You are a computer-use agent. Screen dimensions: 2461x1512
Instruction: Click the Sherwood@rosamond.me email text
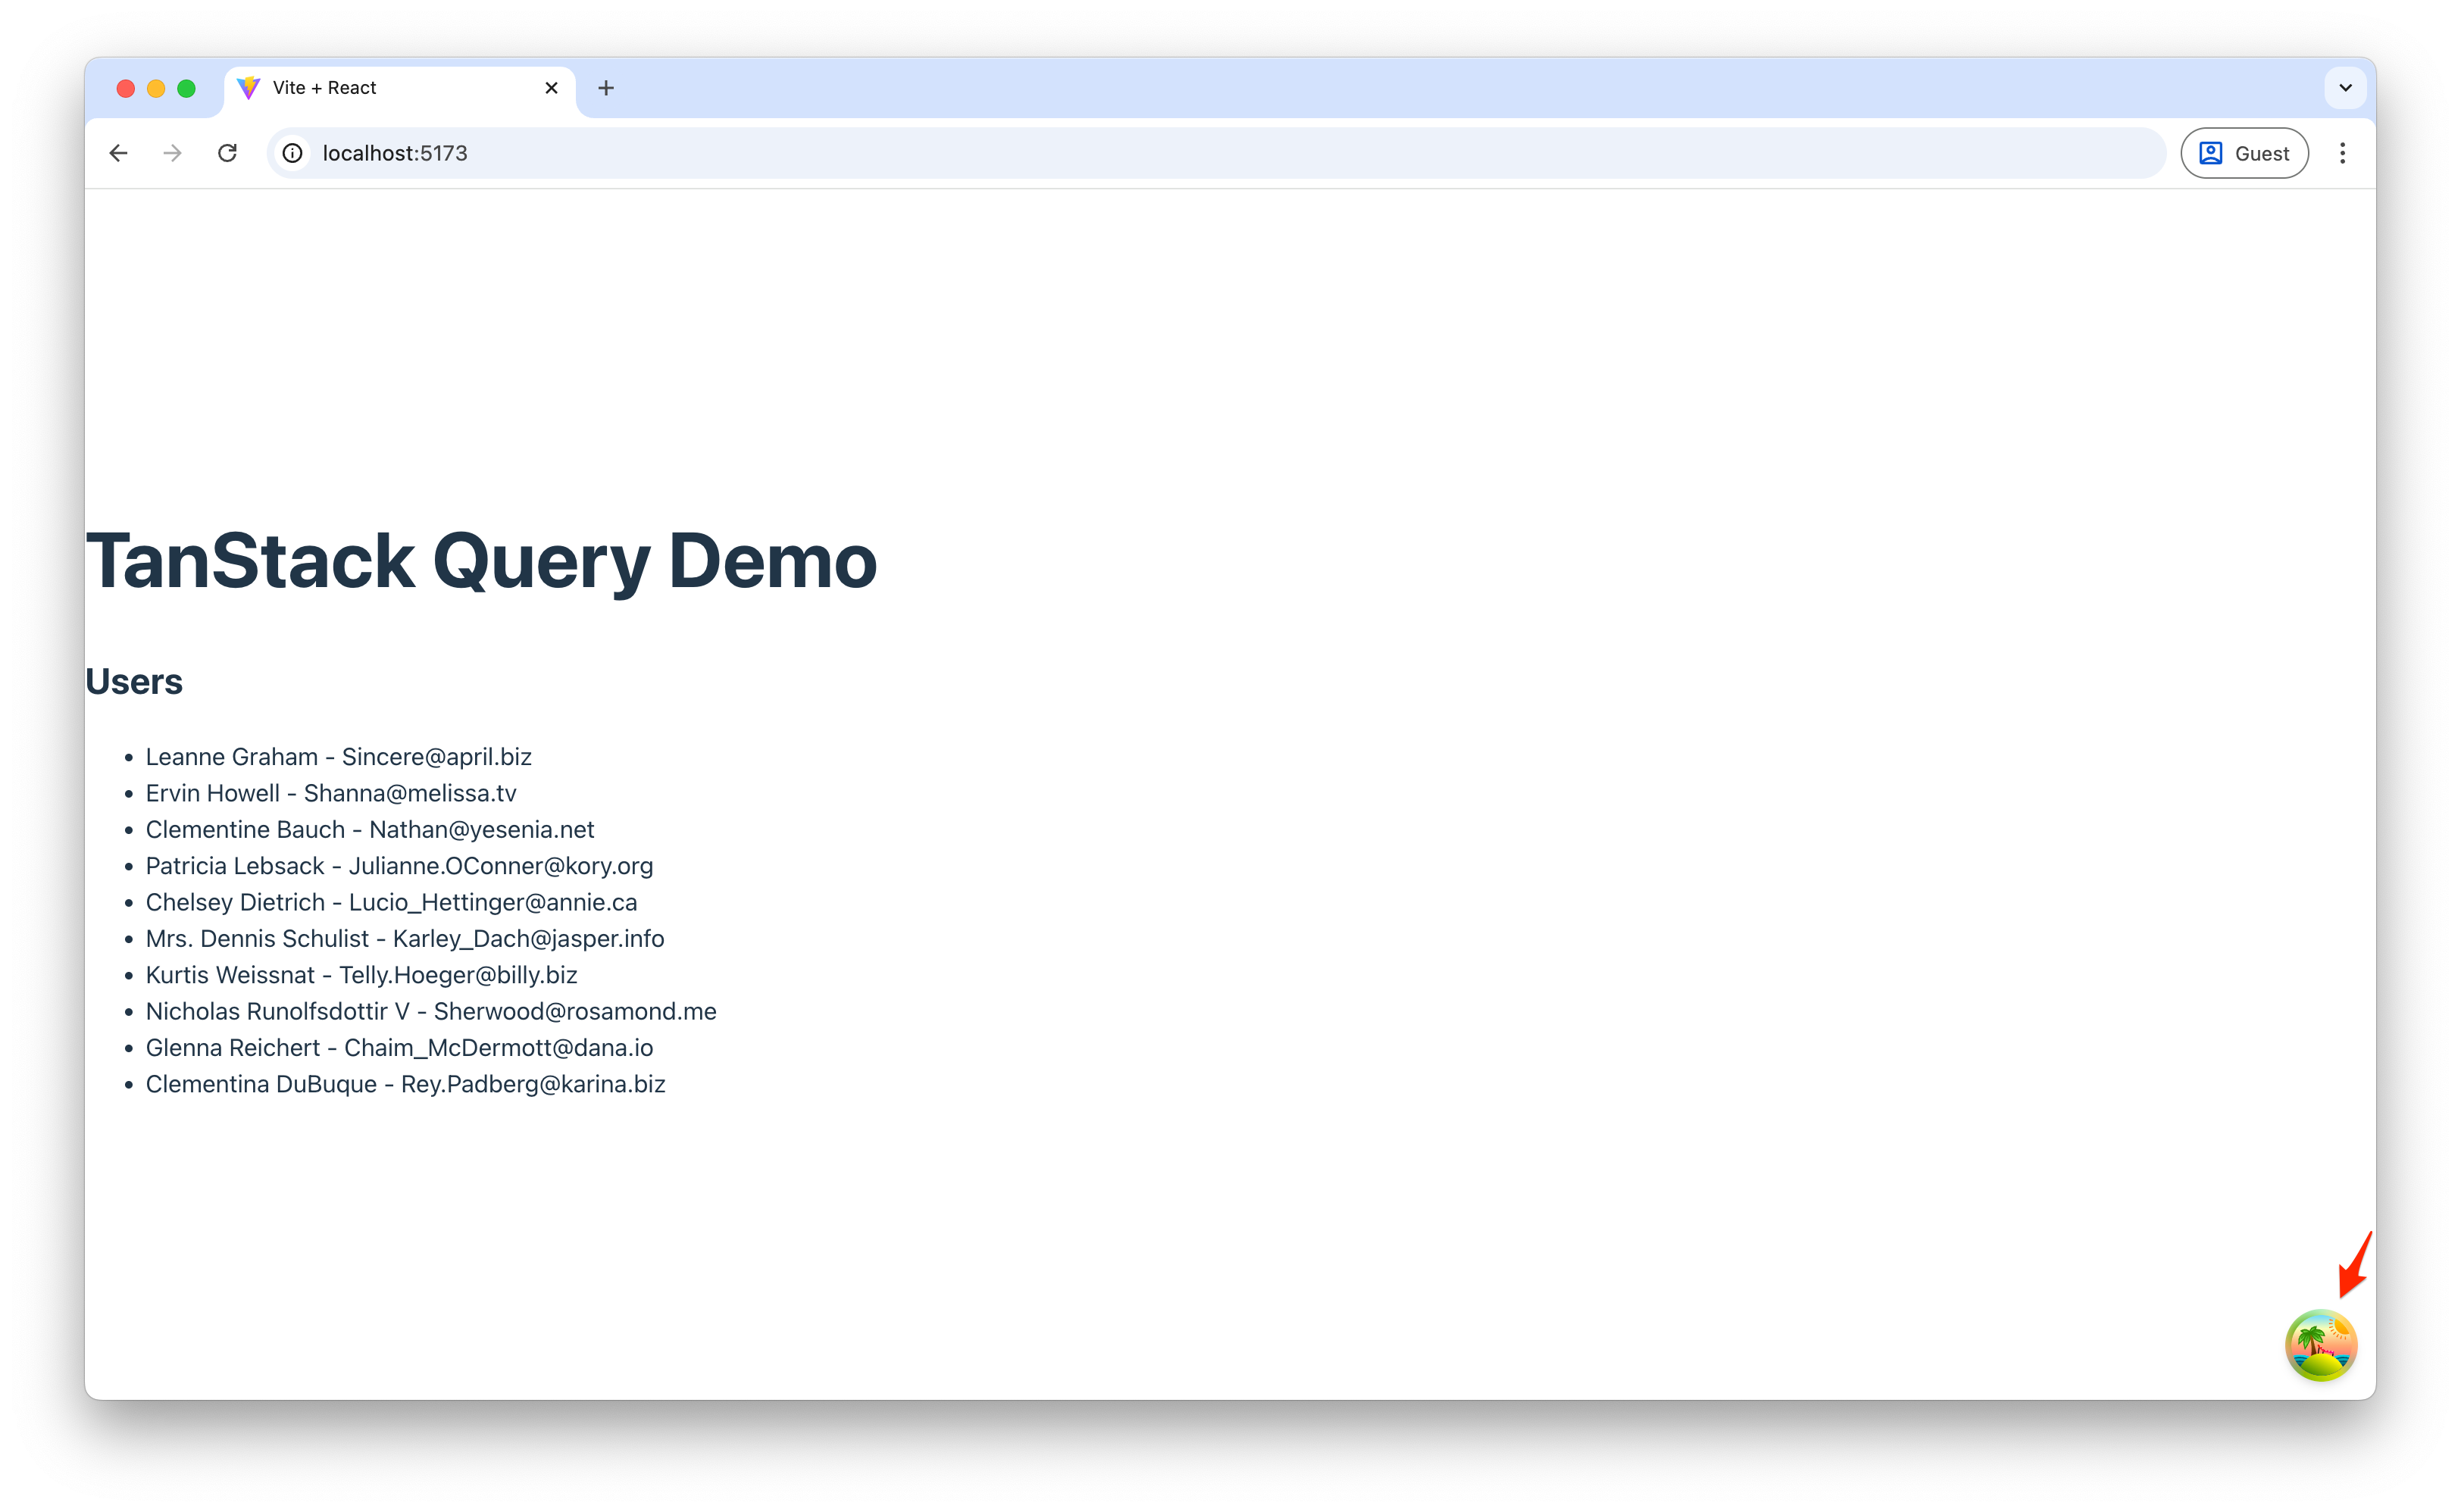click(x=574, y=1011)
